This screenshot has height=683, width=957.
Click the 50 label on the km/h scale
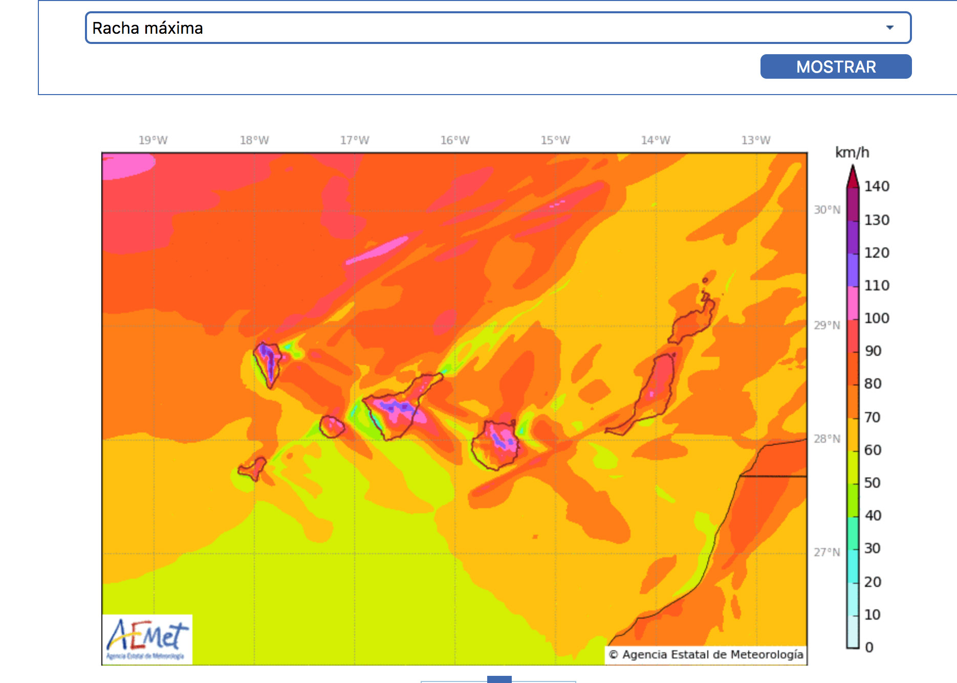(x=873, y=483)
